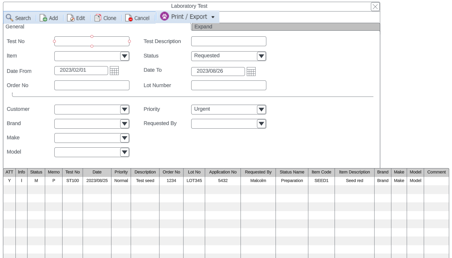Expand the Customer dropdown
Image resolution: width=452 pixels, height=258 pixels.
[x=125, y=110]
